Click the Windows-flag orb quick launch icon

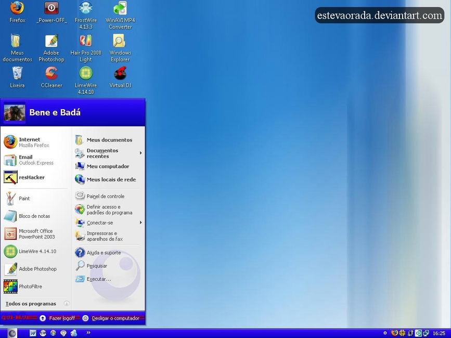[x=53, y=333]
